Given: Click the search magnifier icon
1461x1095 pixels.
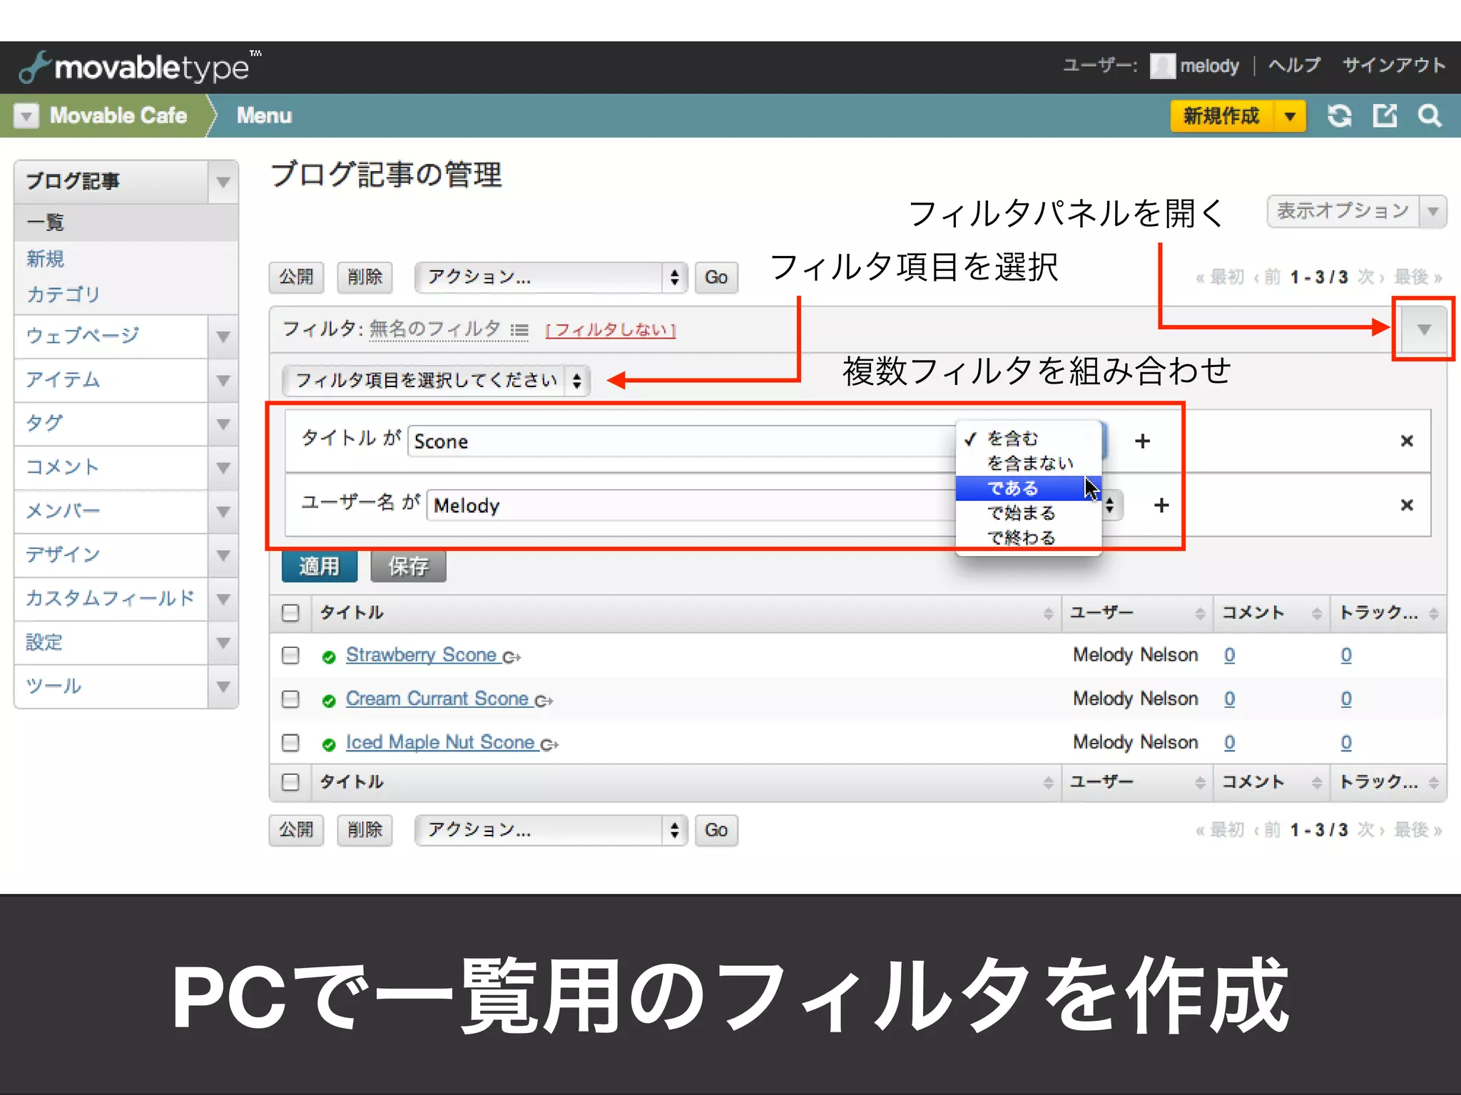Looking at the screenshot, I should coord(1430,115).
